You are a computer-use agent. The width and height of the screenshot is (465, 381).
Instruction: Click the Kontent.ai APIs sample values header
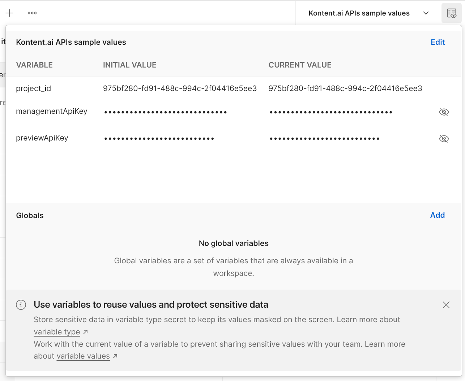coord(71,42)
